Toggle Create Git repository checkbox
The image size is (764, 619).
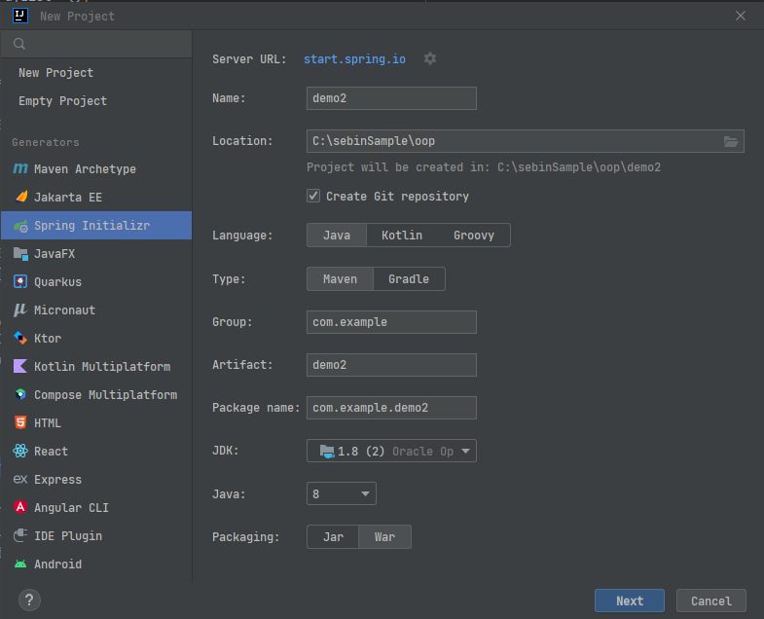tap(313, 196)
